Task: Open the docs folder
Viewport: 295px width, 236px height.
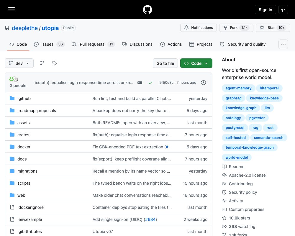Action: (22, 159)
